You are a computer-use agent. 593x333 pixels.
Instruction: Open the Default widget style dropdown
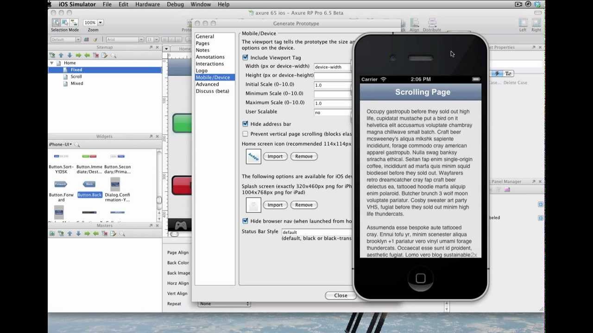tap(78, 39)
